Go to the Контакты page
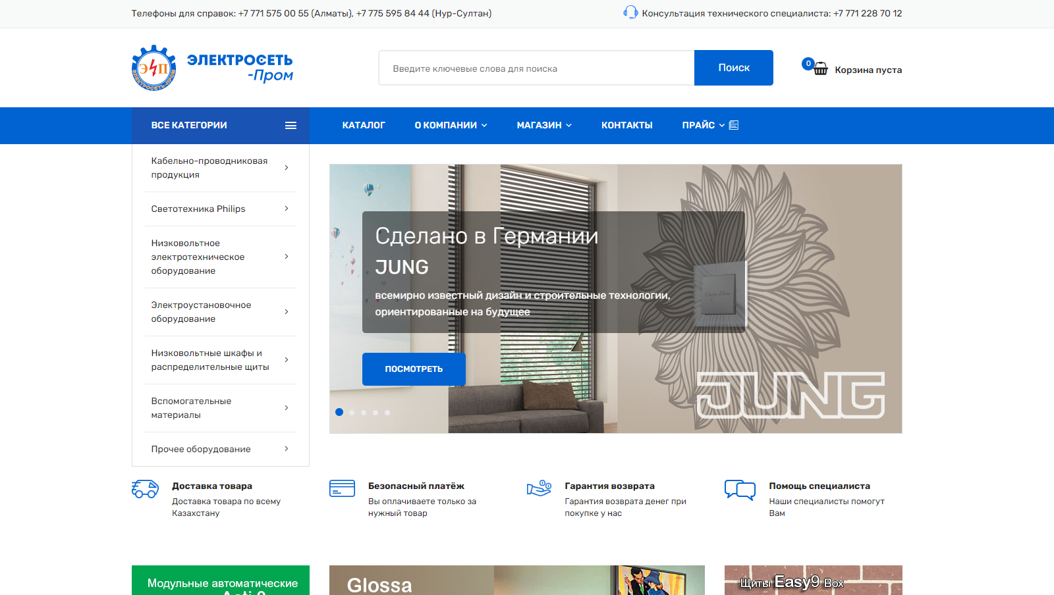The width and height of the screenshot is (1054, 595). click(626, 125)
